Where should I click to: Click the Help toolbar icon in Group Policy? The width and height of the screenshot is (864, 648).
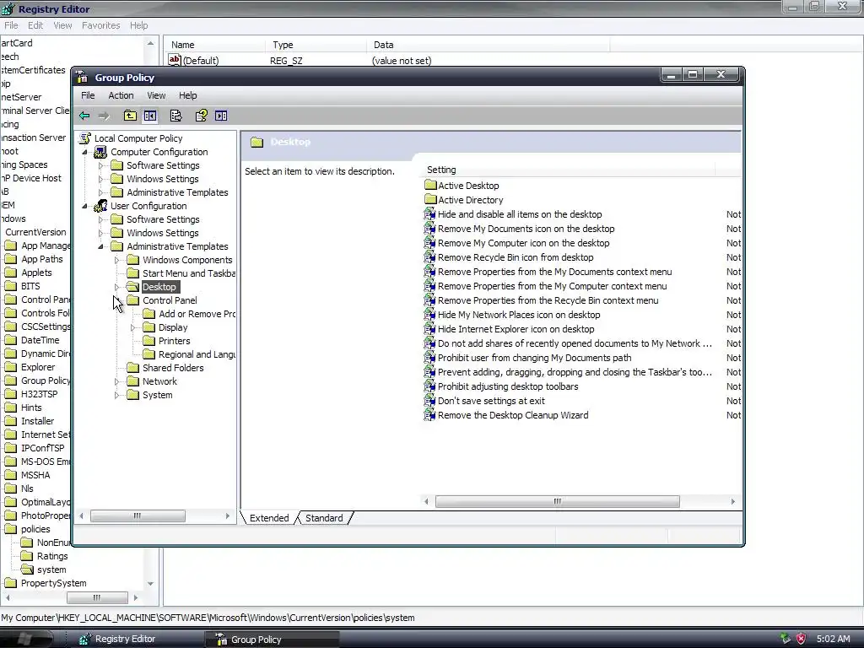pyautogui.click(x=201, y=116)
